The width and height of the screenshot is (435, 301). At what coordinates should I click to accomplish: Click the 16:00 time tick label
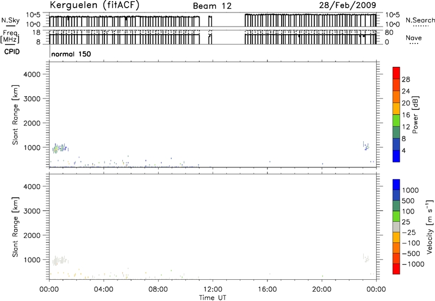267,290
